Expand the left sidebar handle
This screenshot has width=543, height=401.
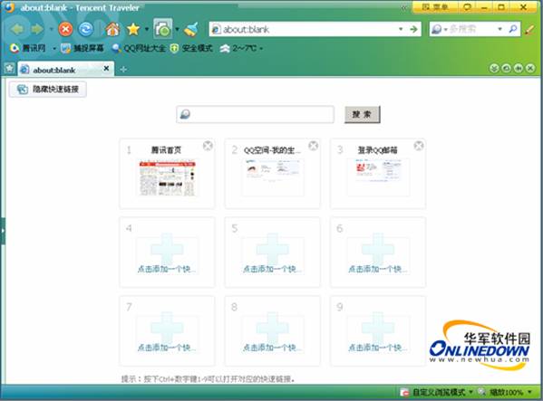[x=3, y=231]
